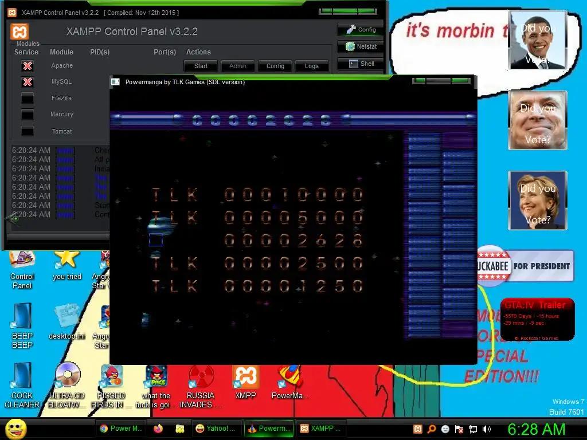The width and height of the screenshot is (587, 440).
Task: Click the XAMPP system tray icon
Action: click(418, 429)
